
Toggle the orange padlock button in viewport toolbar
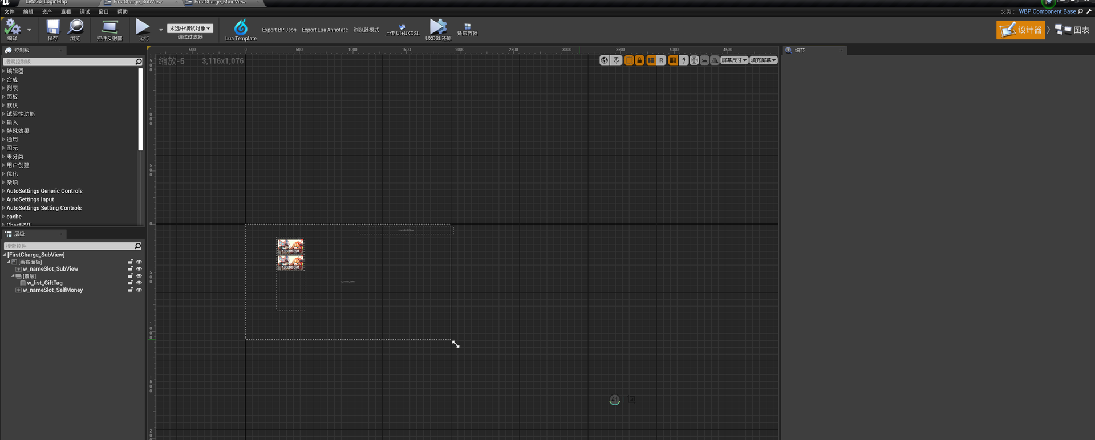(639, 60)
